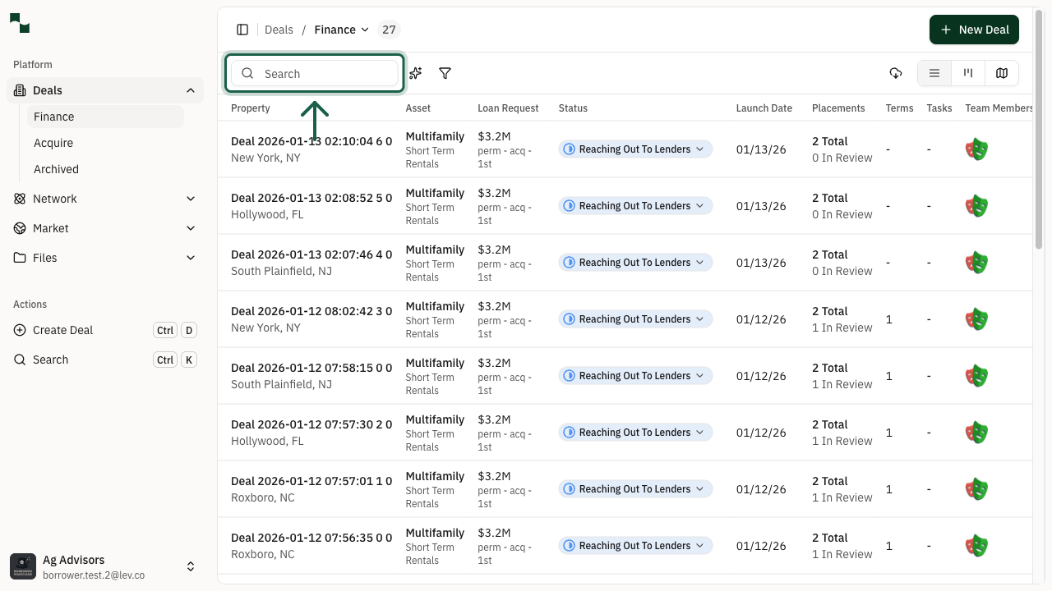This screenshot has height=591, width=1052.
Task: Click the Create Deal plus icon
Action: click(x=18, y=330)
